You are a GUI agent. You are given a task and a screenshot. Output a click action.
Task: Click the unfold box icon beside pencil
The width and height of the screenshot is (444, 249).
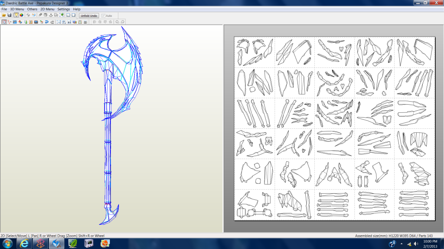(x=45, y=15)
